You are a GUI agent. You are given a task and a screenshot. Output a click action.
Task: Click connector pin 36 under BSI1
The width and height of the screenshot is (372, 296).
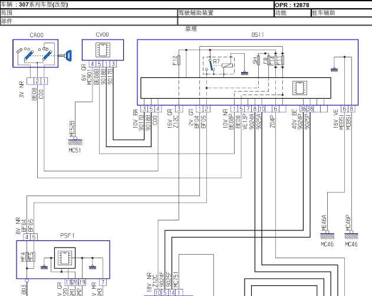(x=303, y=109)
